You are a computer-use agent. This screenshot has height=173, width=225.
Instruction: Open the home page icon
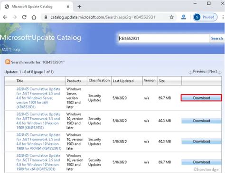pyautogui.click(x=34, y=17)
